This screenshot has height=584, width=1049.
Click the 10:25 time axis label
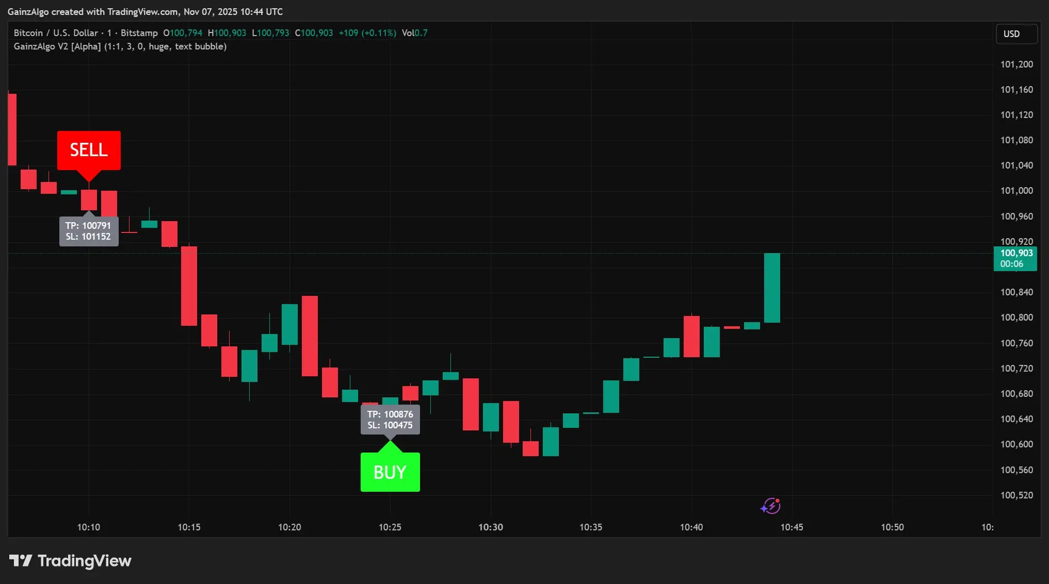[390, 527]
